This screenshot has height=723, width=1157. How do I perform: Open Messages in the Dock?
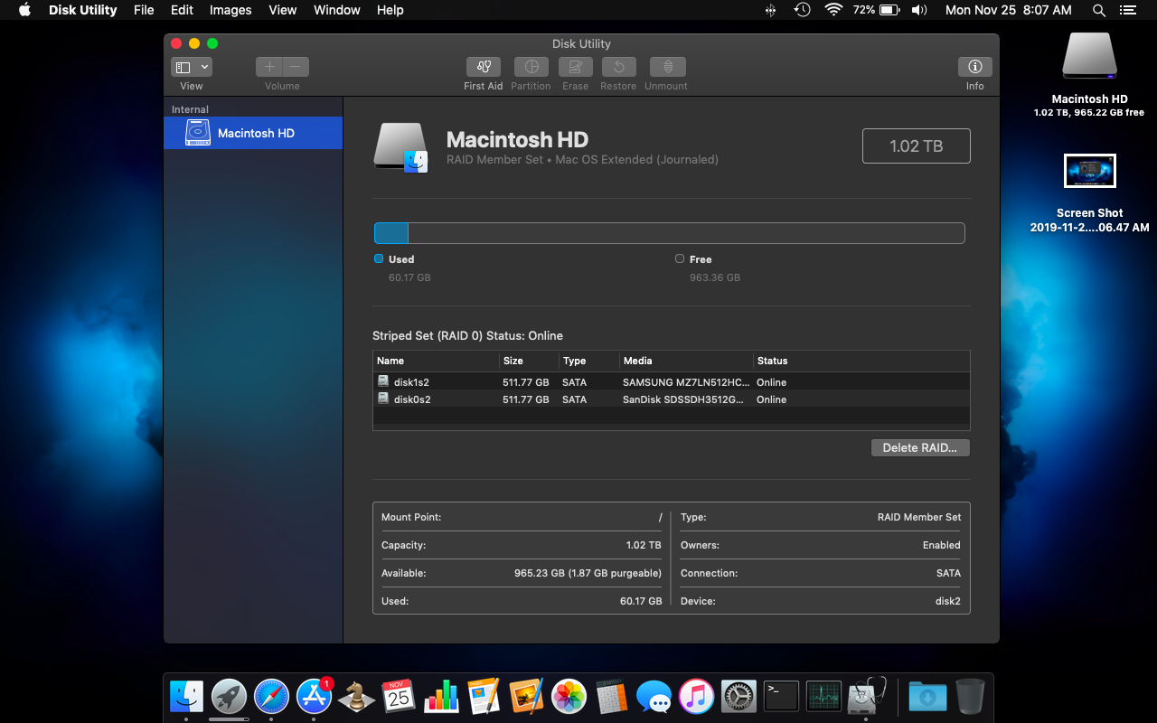pyautogui.click(x=654, y=696)
